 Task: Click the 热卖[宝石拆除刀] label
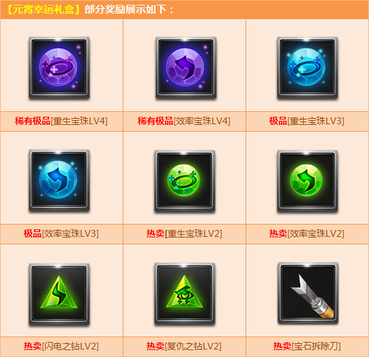(x=307, y=346)
